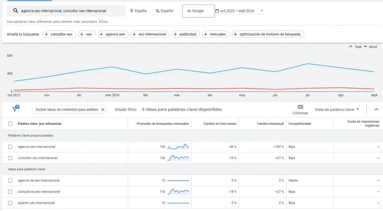This screenshot has height=211, width=383.
Task: Sort by 'Cuota de impresiones orgánicas' header
Action: pyautogui.click(x=363, y=124)
